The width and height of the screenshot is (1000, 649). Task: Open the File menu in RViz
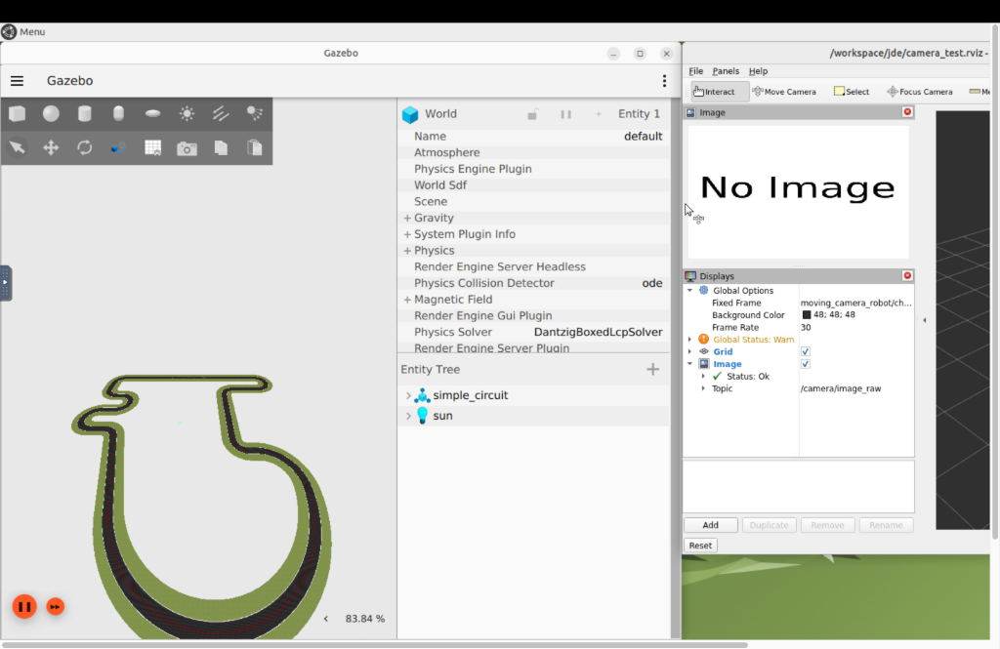(695, 71)
